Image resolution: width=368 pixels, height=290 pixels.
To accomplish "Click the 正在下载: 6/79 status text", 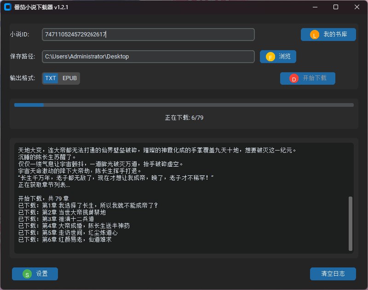I will pos(184,117).
